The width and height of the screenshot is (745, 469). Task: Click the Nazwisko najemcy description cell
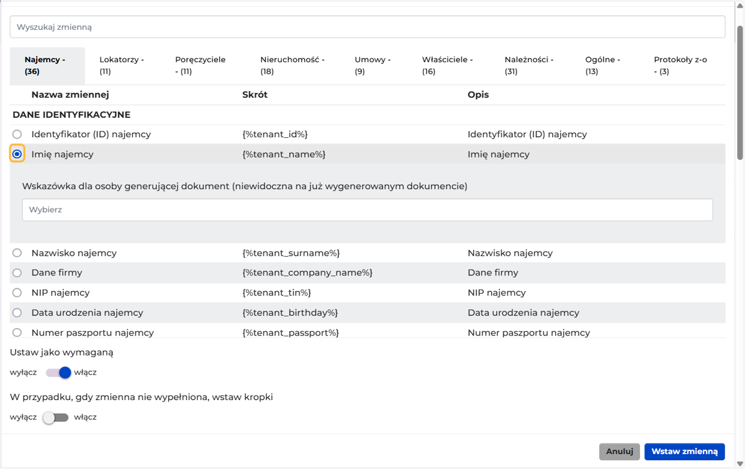510,253
